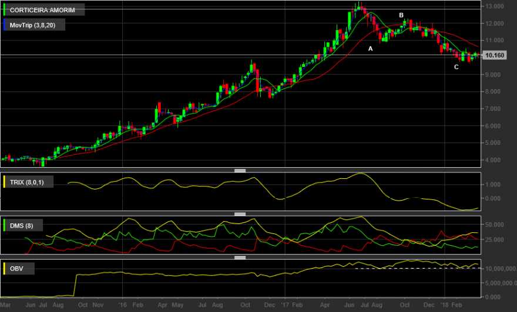Open the MovTrip (3,8,20) indicator label
The image size is (517, 312).
34,25
